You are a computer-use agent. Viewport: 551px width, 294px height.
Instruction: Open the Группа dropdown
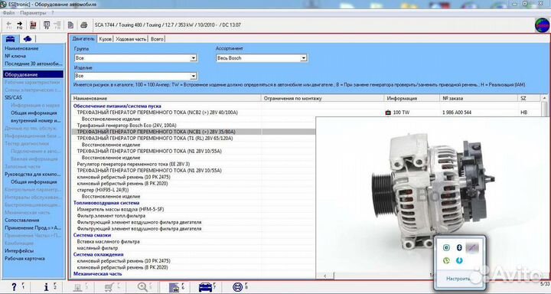point(194,58)
